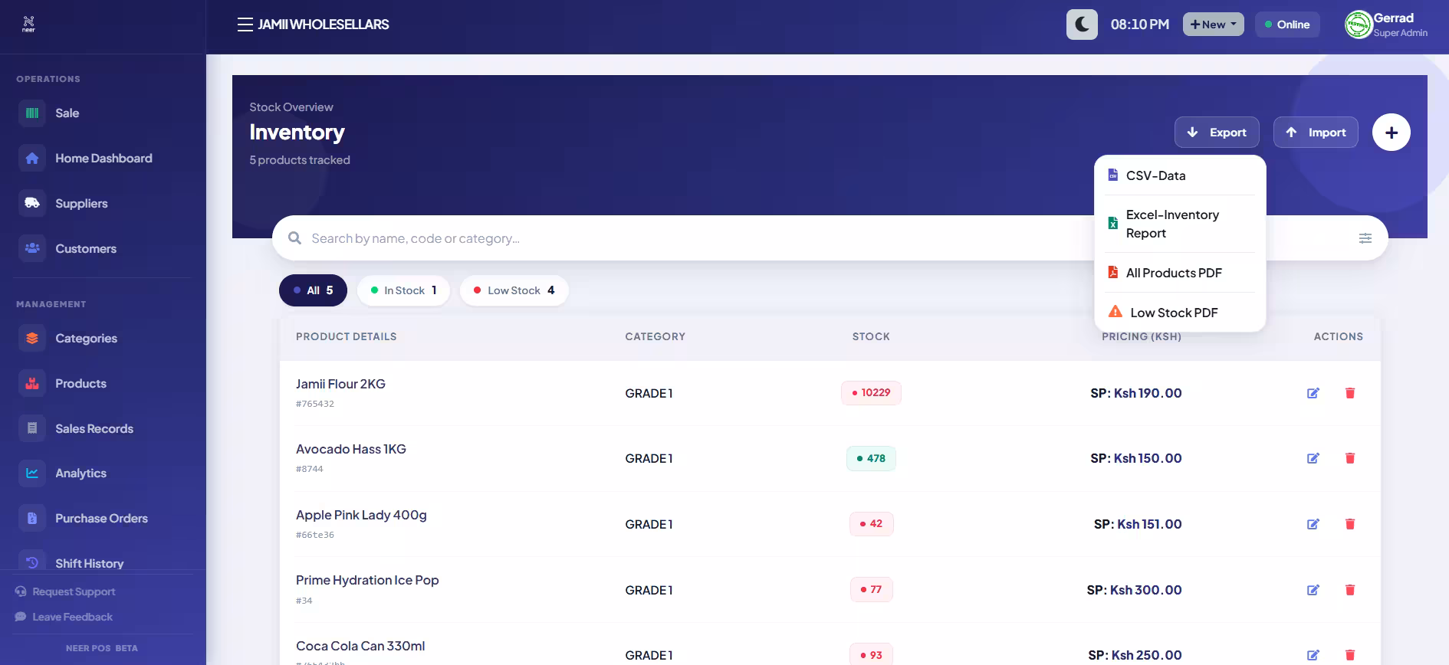The width and height of the screenshot is (1449, 665).
Task: Select the All 5 filter tab
Action: (313, 290)
